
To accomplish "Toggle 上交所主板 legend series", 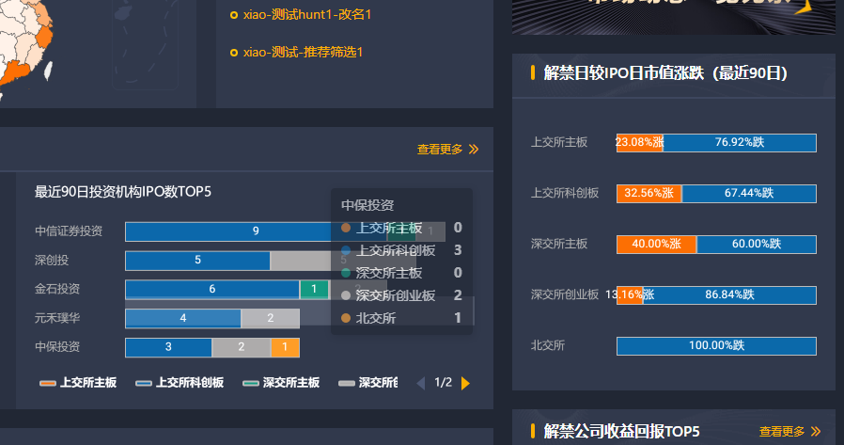I will [x=78, y=383].
